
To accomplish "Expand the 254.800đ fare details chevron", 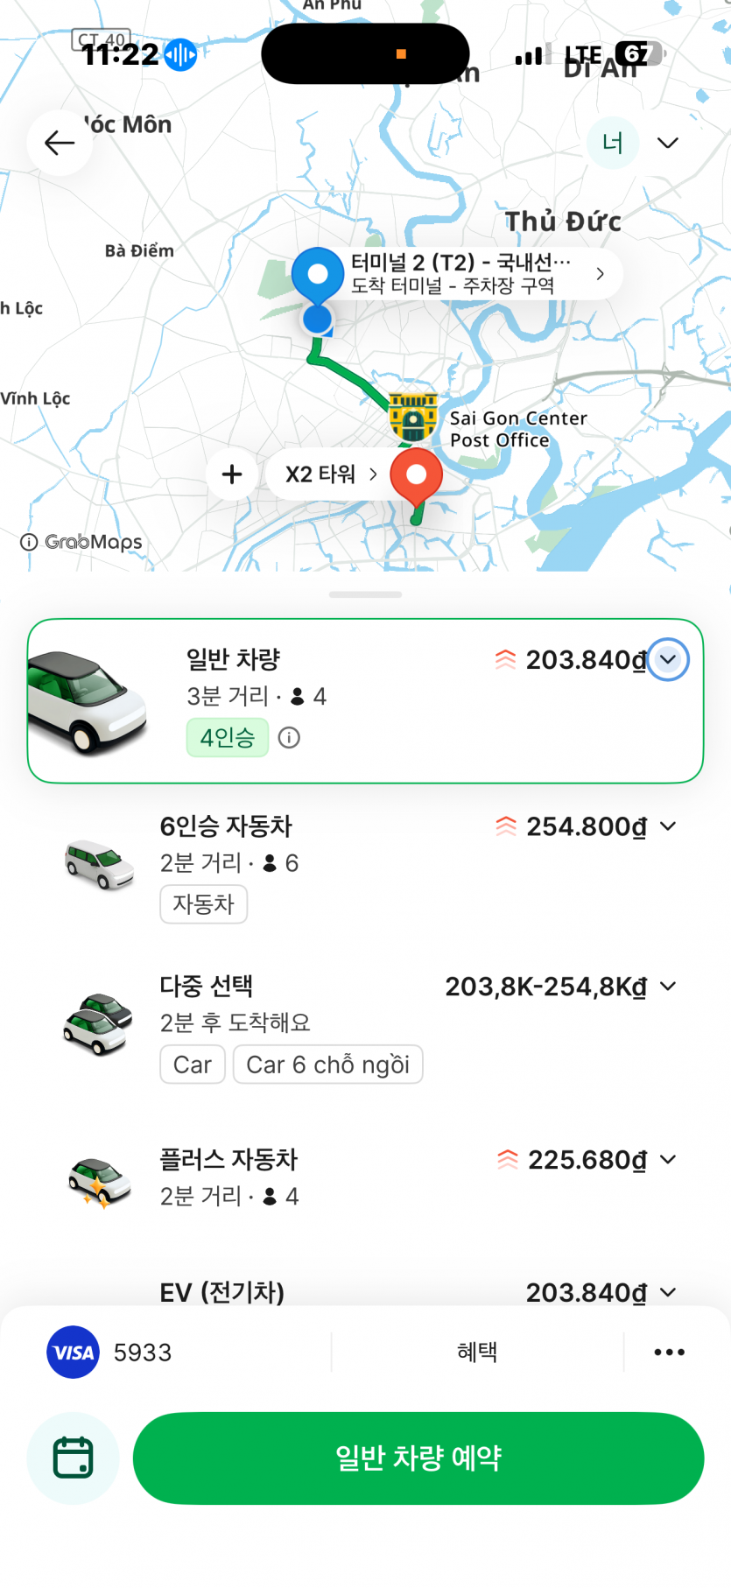I will (x=668, y=826).
